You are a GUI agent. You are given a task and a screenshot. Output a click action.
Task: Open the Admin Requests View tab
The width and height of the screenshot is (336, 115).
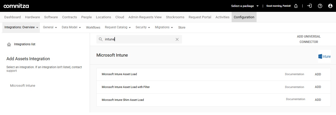145,17
